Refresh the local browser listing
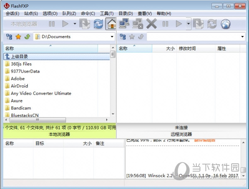 point(98,24)
